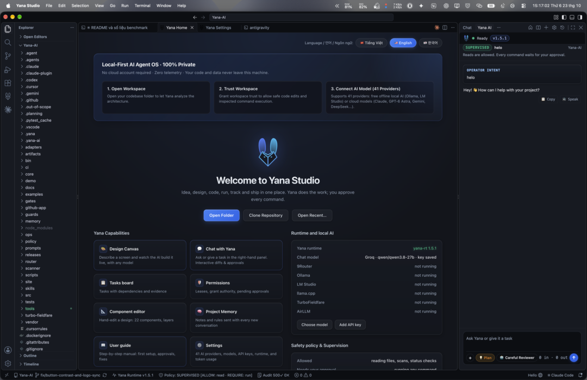587x380 pixels.
Task: Click the home icon in chat panel header
Action: click(x=530, y=27)
